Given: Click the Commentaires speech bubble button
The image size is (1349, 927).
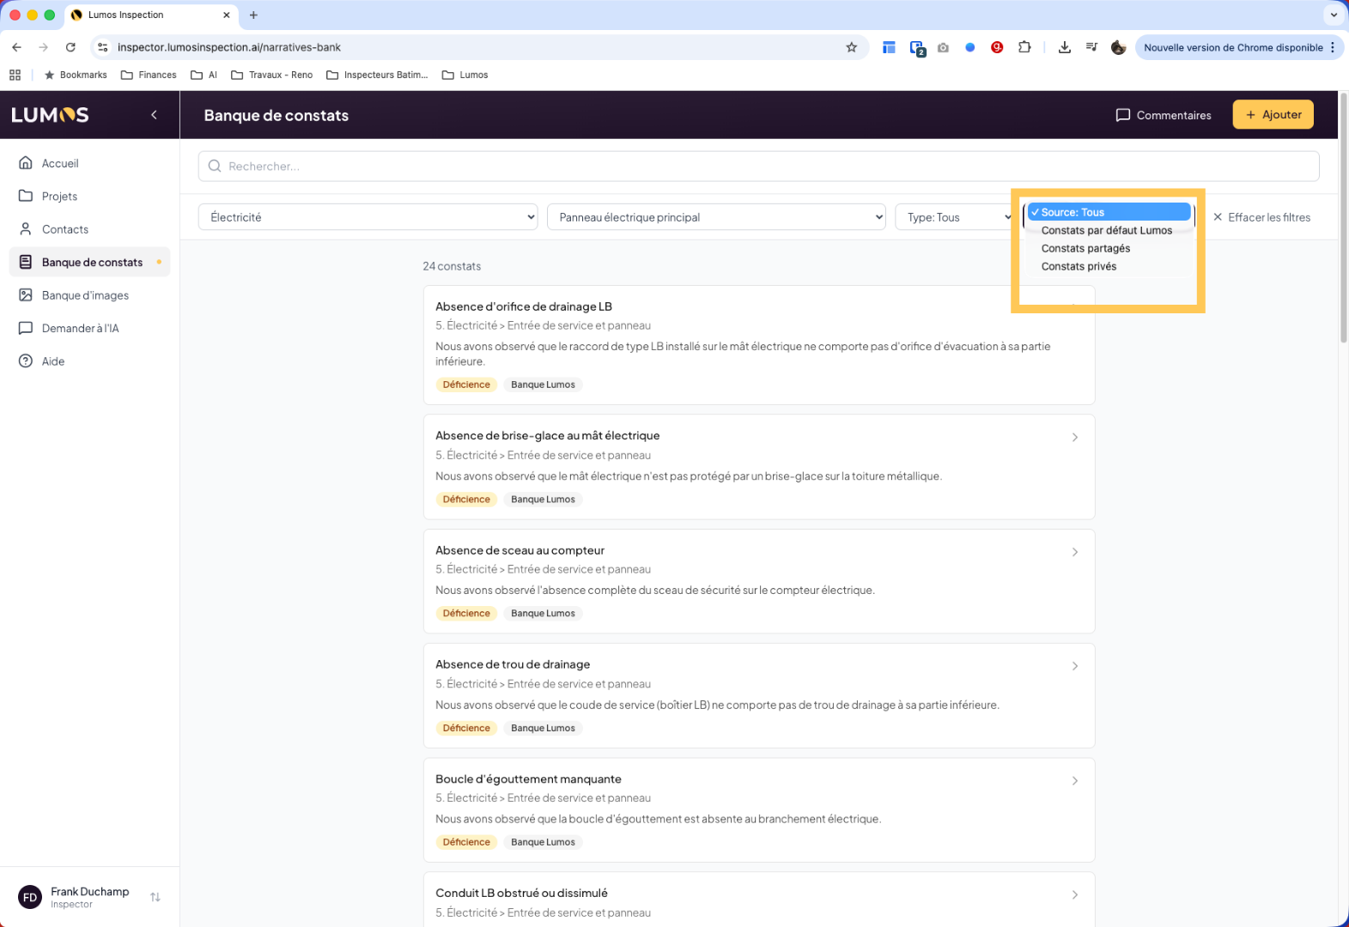Looking at the screenshot, I should point(1163,115).
